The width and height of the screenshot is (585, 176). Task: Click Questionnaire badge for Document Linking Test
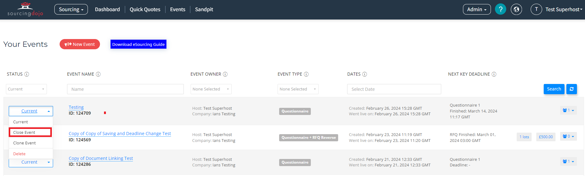tap(295, 162)
